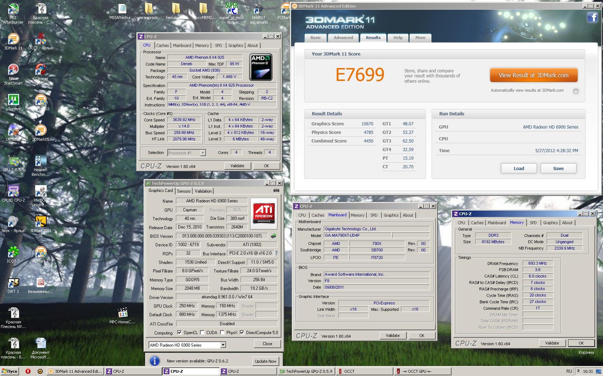Viewport: 603px width, 376px height.
Task: Click Opera icon in taskbar quick launch
Action: tap(28, 371)
